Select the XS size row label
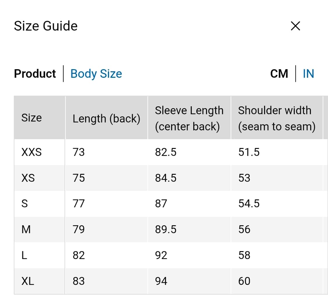The image size is (328, 297). tap(28, 178)
